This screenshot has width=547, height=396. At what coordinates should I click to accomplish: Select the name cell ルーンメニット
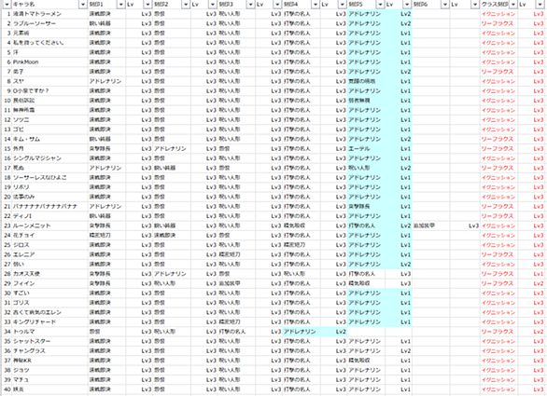(49, 225)
